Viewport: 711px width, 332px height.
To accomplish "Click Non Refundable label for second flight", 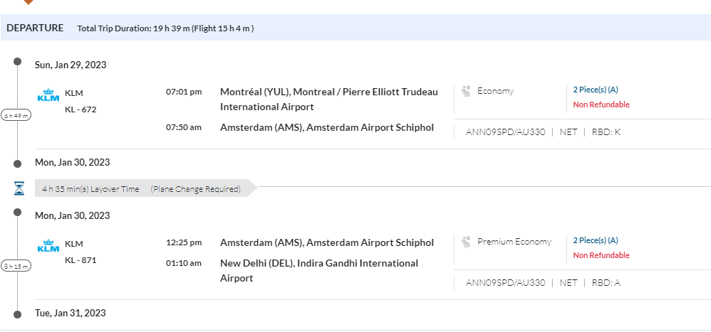I will [601, 255].
